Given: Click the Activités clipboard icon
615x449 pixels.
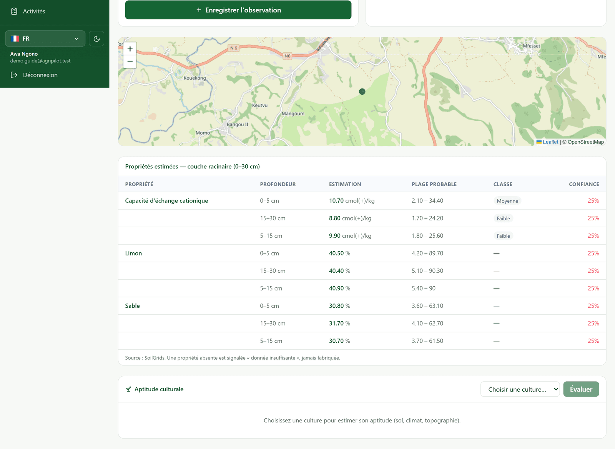Looking at the screenshot, I should [x=14, y=11].
